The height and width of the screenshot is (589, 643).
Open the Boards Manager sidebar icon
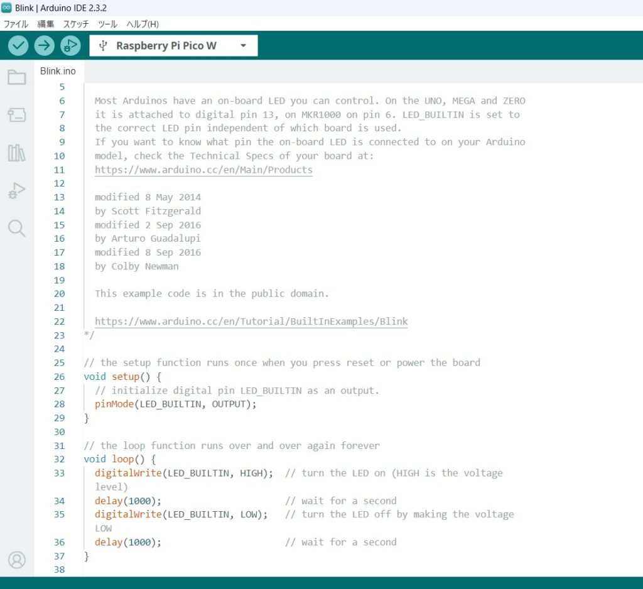(x=17, y=115)
